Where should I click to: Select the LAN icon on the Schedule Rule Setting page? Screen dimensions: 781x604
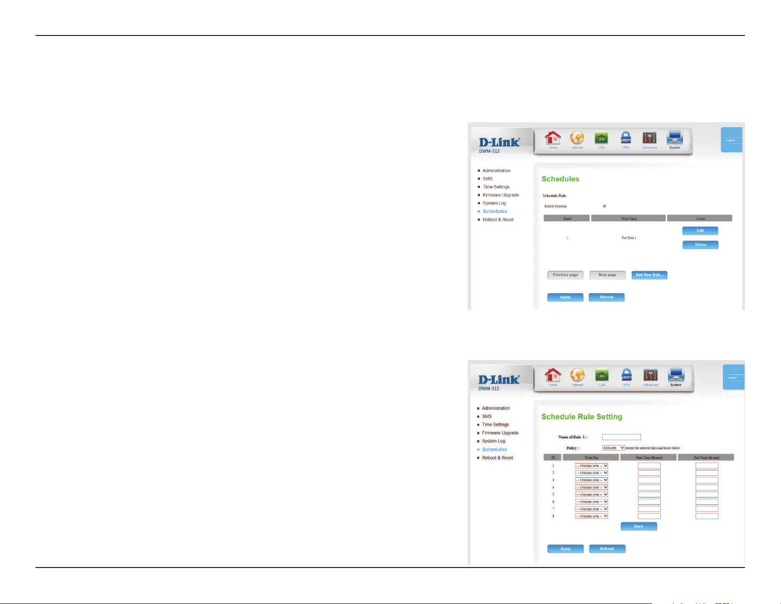tap(602, 375)
